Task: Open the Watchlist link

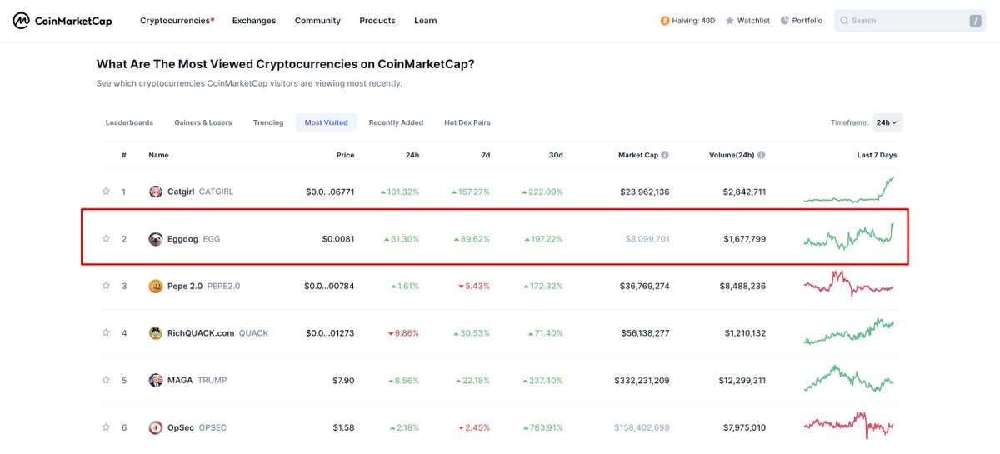Action: pos(747,21)
